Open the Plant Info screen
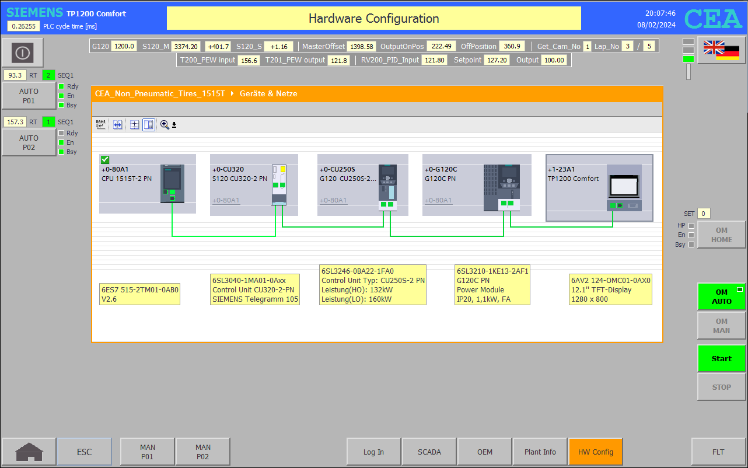Screen dimensions: 748x468 pos(540,452)
